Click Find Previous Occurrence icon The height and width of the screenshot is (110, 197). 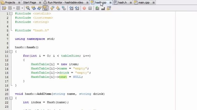[34, 8]
